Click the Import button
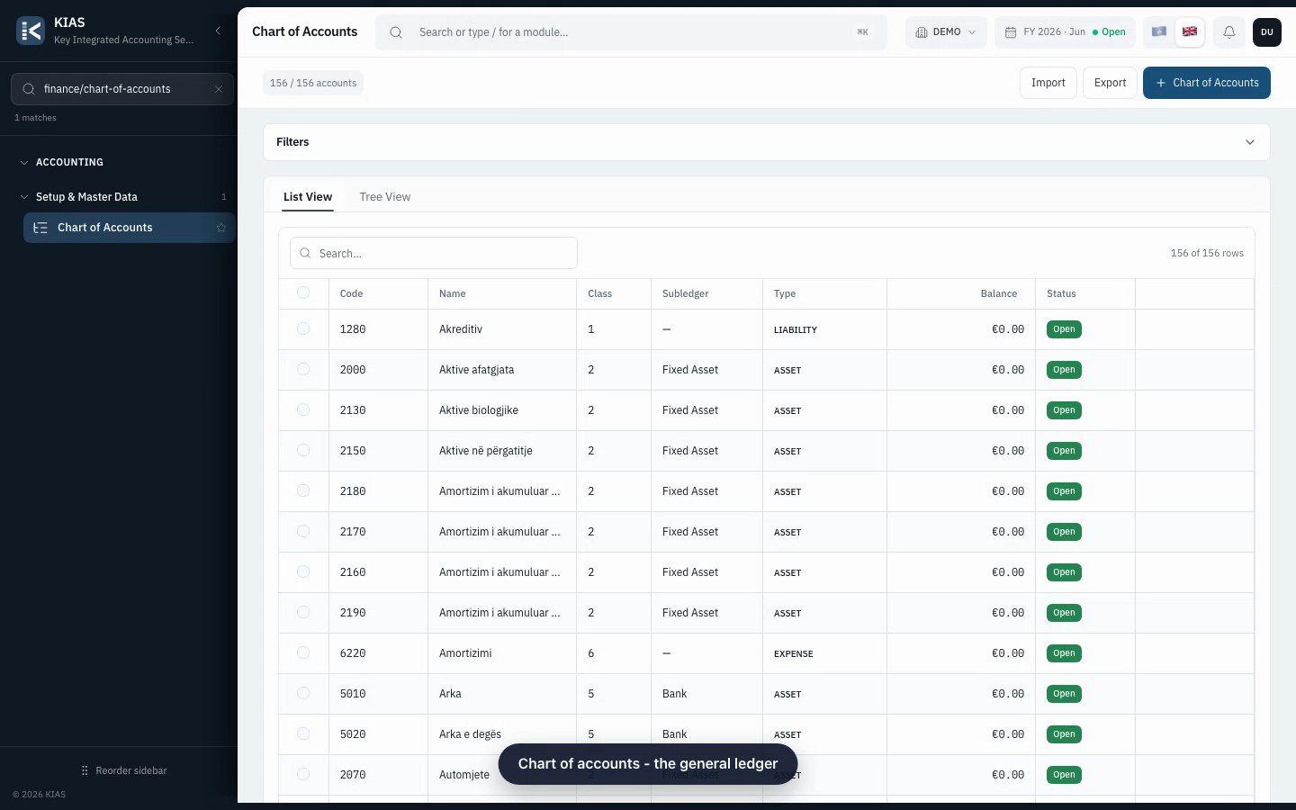 click(x=1048, y=83)
